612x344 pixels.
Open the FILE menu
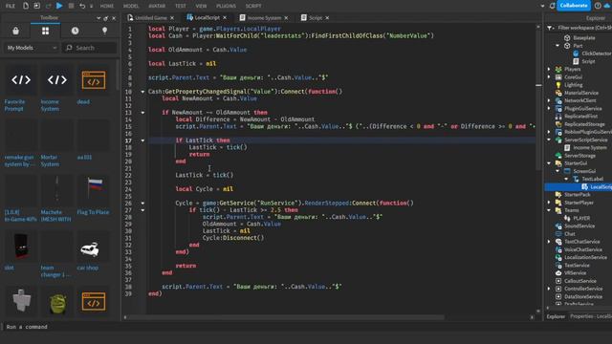11,6
